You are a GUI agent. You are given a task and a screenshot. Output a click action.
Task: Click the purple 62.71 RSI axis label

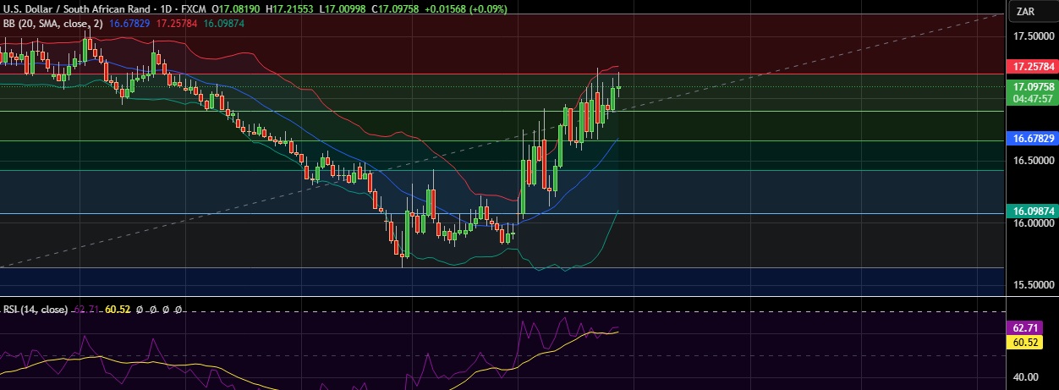pos(1025,327)
